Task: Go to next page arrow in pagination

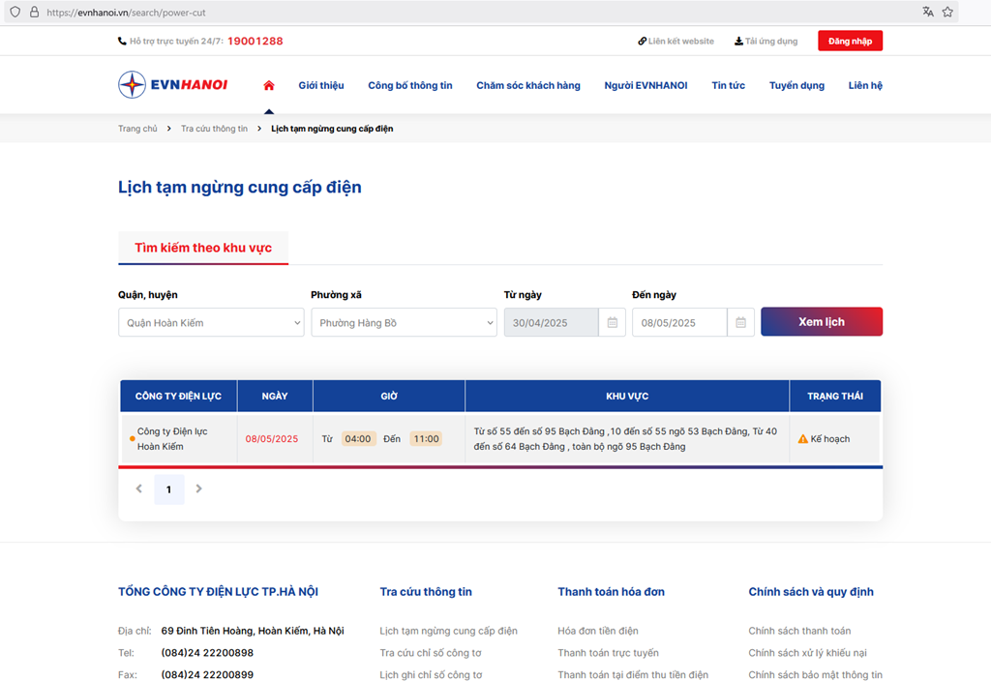Action: [x=199, y=489]
